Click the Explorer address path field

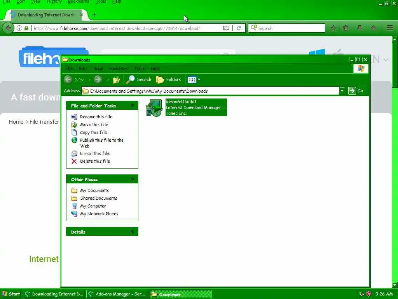pyautogui.click(x=211, y=91)
